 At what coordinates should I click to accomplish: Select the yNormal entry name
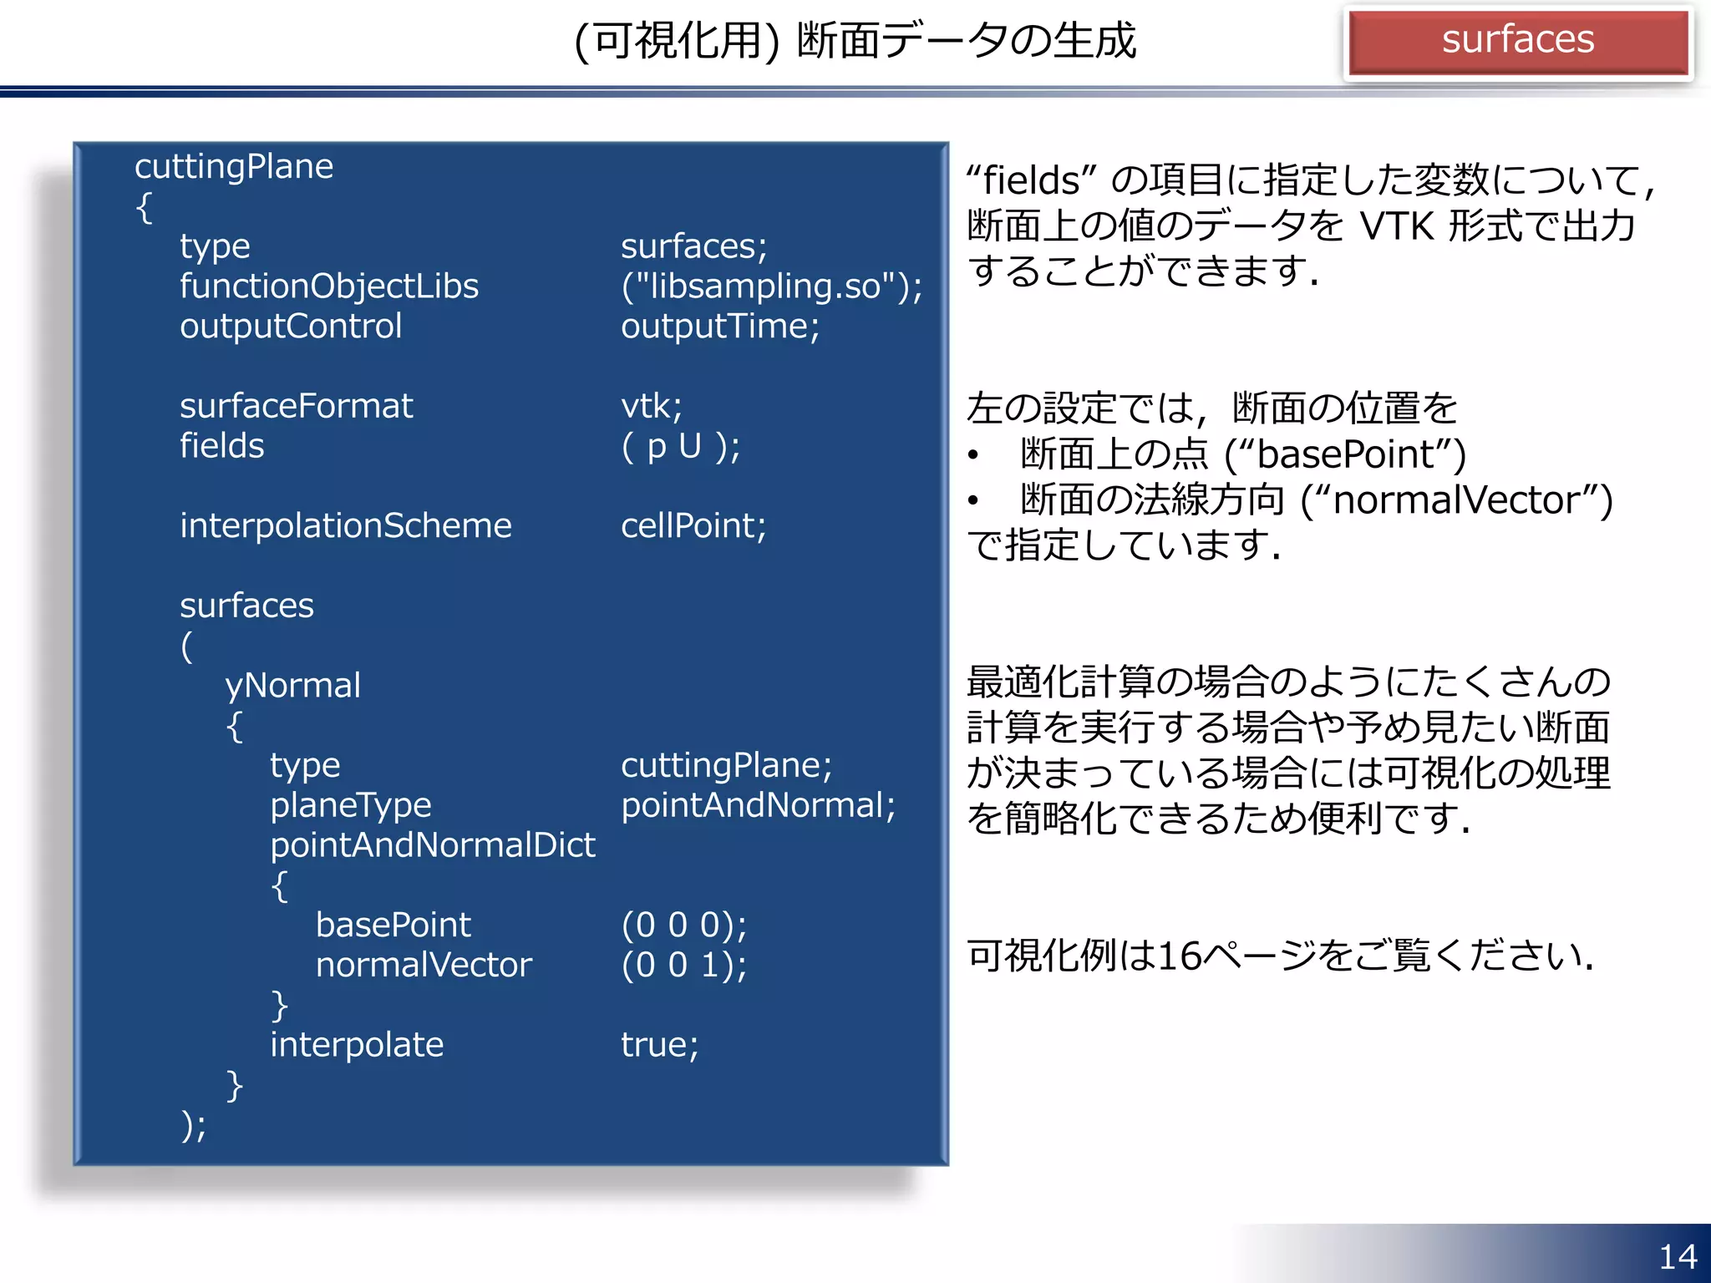(293, 686)
